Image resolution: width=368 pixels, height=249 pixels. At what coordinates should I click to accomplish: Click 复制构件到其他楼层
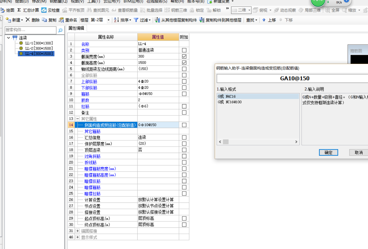[x=220, y=20]
